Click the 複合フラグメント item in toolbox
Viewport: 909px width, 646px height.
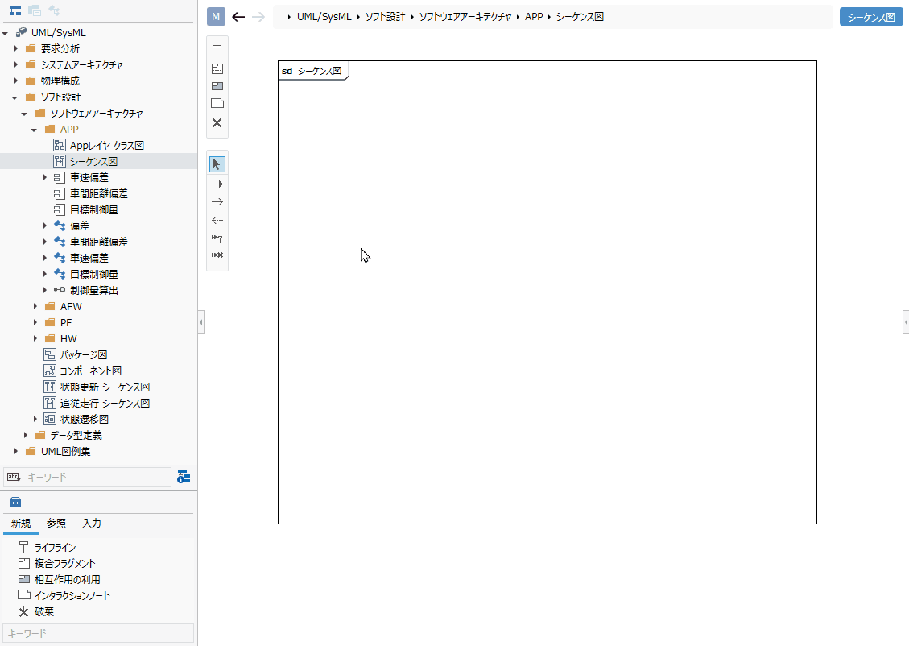(x=56, y=563)
